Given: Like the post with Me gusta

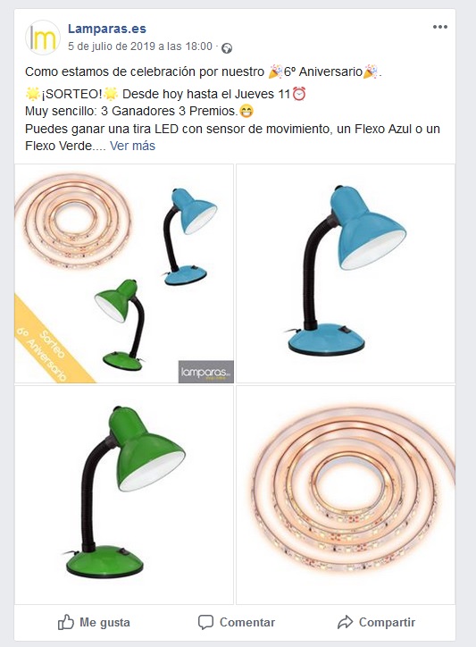Looking at the screenshot, I should pyautogui.click(x=94, y=622).
